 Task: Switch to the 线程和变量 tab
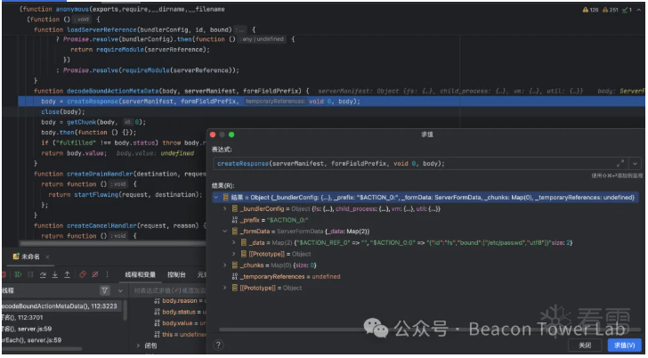click(140, 274)
